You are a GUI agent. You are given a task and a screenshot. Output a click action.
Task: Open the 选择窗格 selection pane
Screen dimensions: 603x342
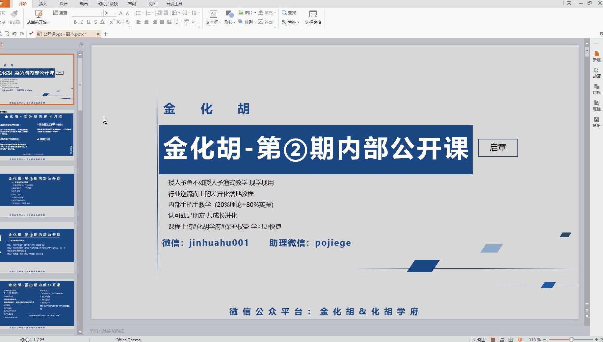tap(313, 17)
